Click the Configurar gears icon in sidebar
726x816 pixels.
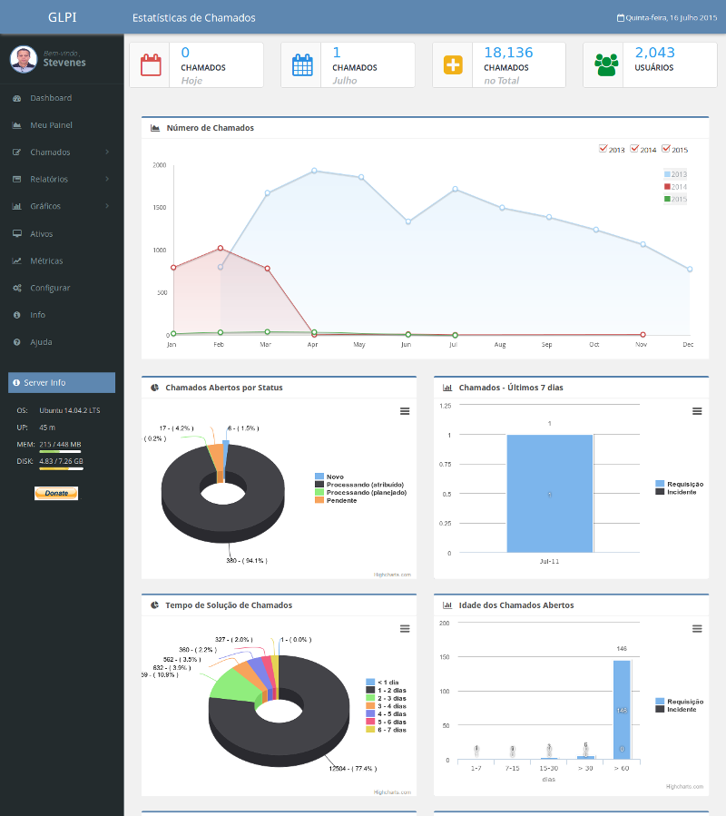pyautogui.click(x=17, y=288)
